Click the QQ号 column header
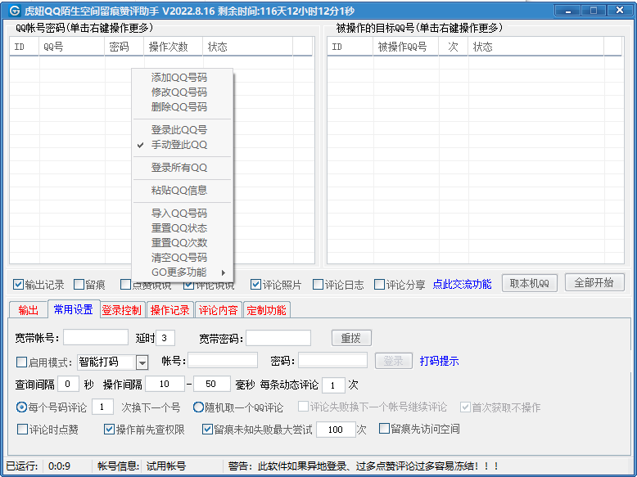 tap(71, 47)
